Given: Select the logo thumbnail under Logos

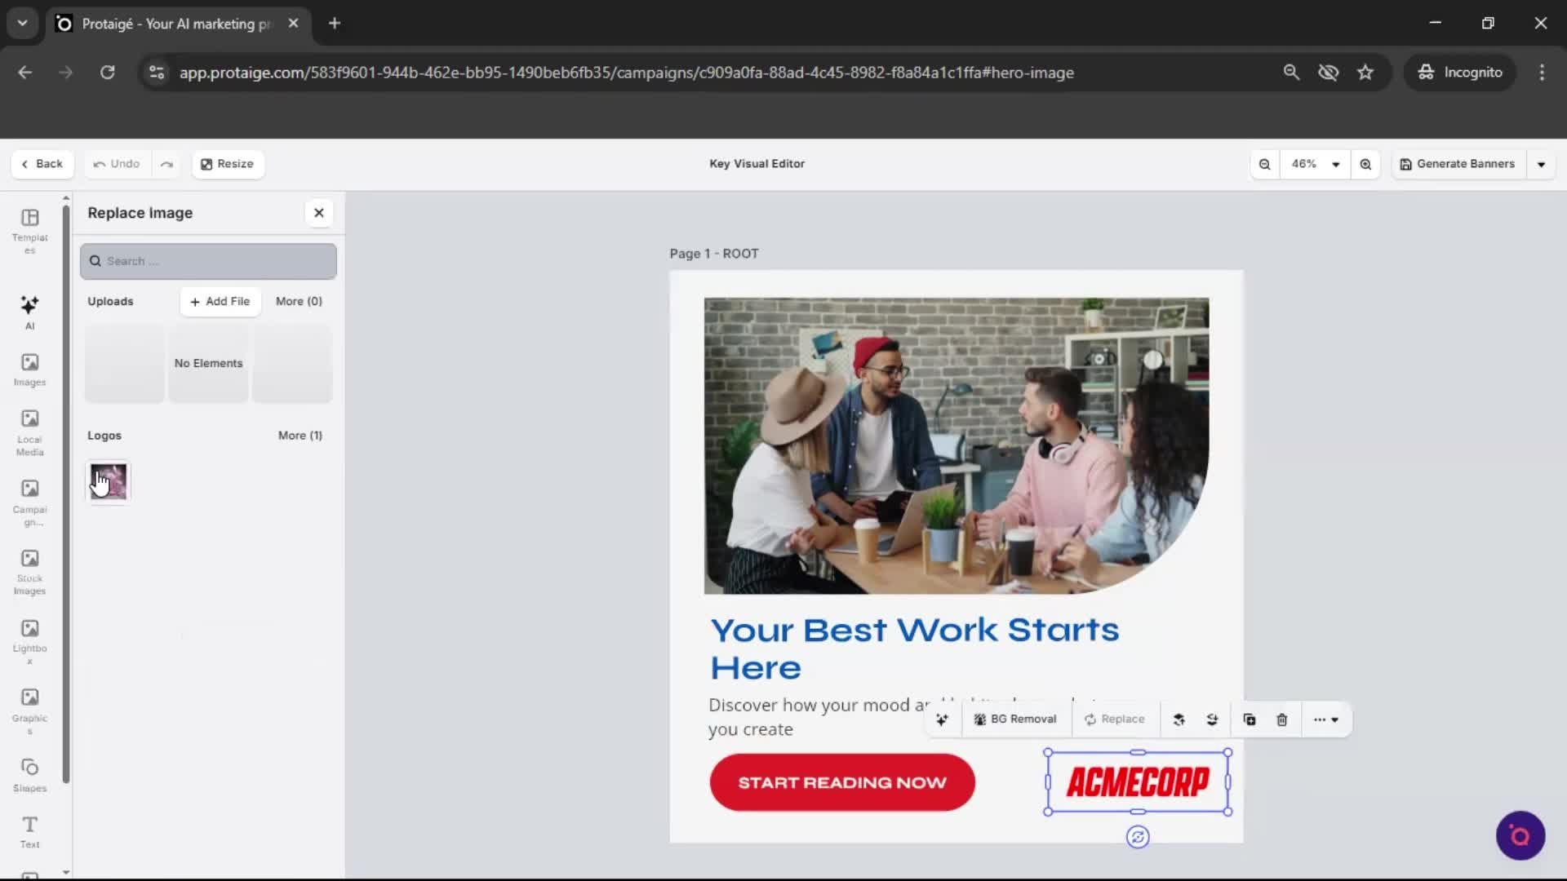Looking at the screenshot, I should (109, 481).
